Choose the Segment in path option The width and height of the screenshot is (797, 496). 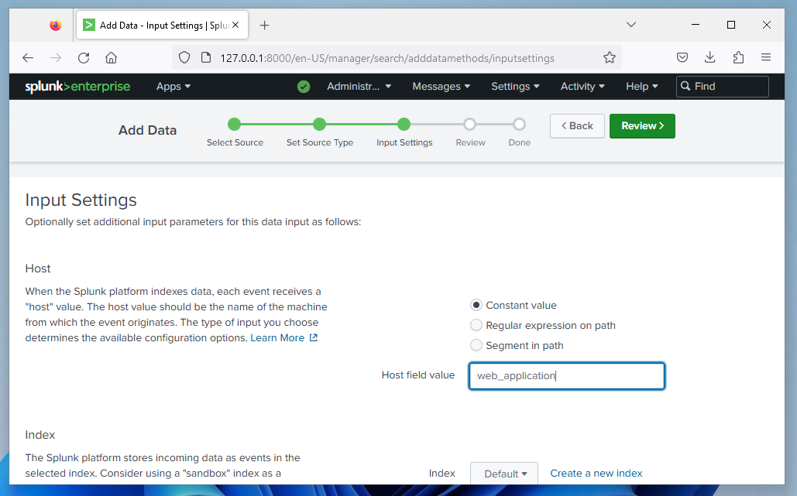(x=476, y=345)
